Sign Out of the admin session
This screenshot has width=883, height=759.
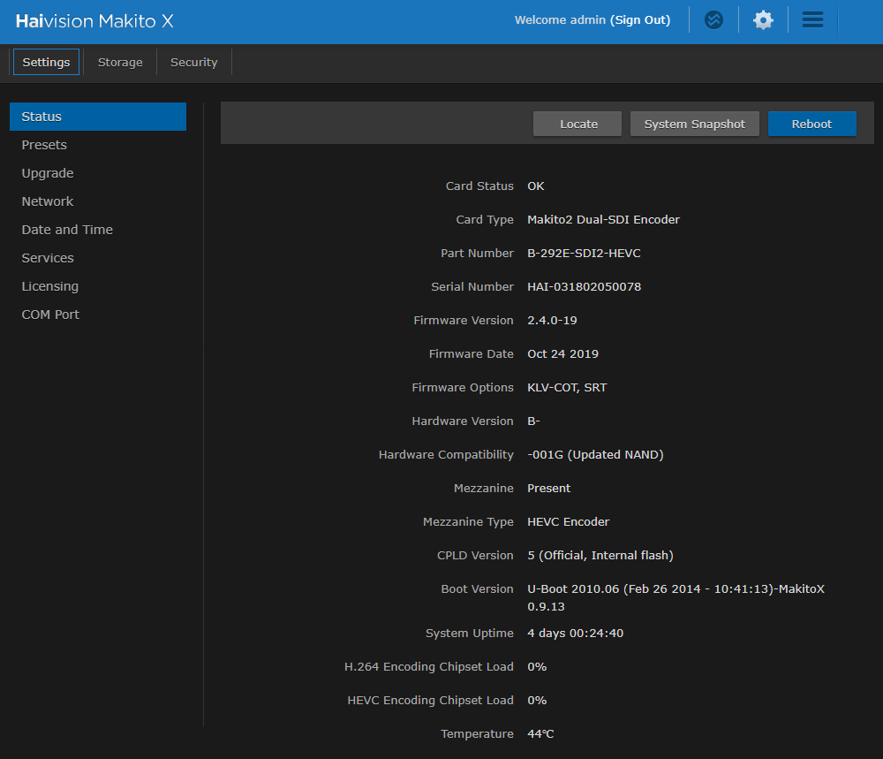click(x=640, y=19)
